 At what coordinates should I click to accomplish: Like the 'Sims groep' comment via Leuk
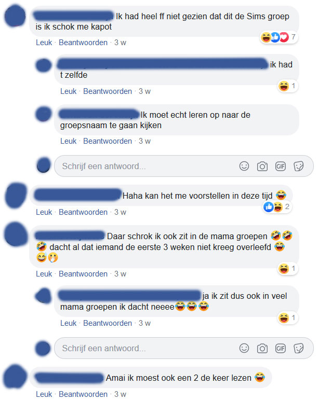[44, 43]
